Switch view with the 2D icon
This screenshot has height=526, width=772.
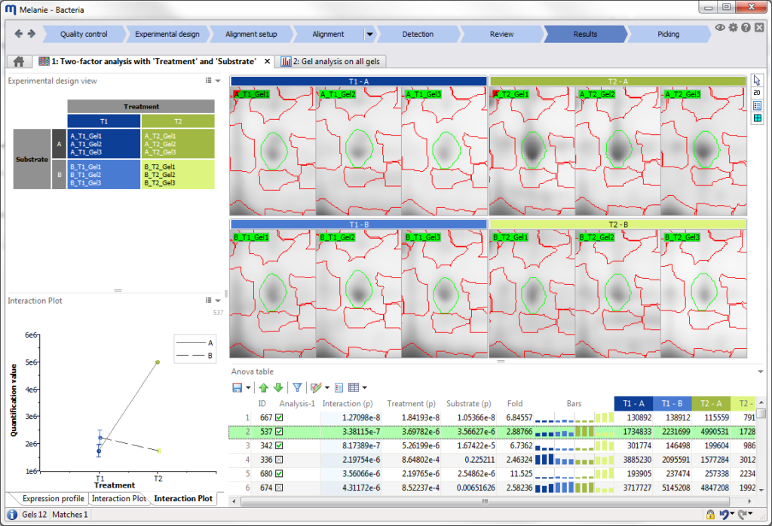(x=757, y=93)
